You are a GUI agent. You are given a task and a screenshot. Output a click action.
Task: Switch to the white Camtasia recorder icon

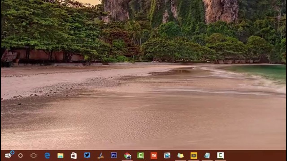click(x=220, y=155)
